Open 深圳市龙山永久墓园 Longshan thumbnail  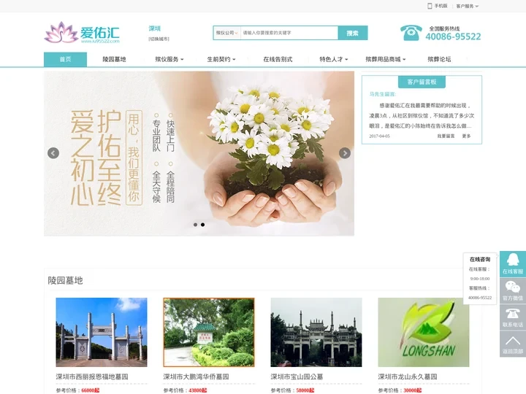[424, 333]
